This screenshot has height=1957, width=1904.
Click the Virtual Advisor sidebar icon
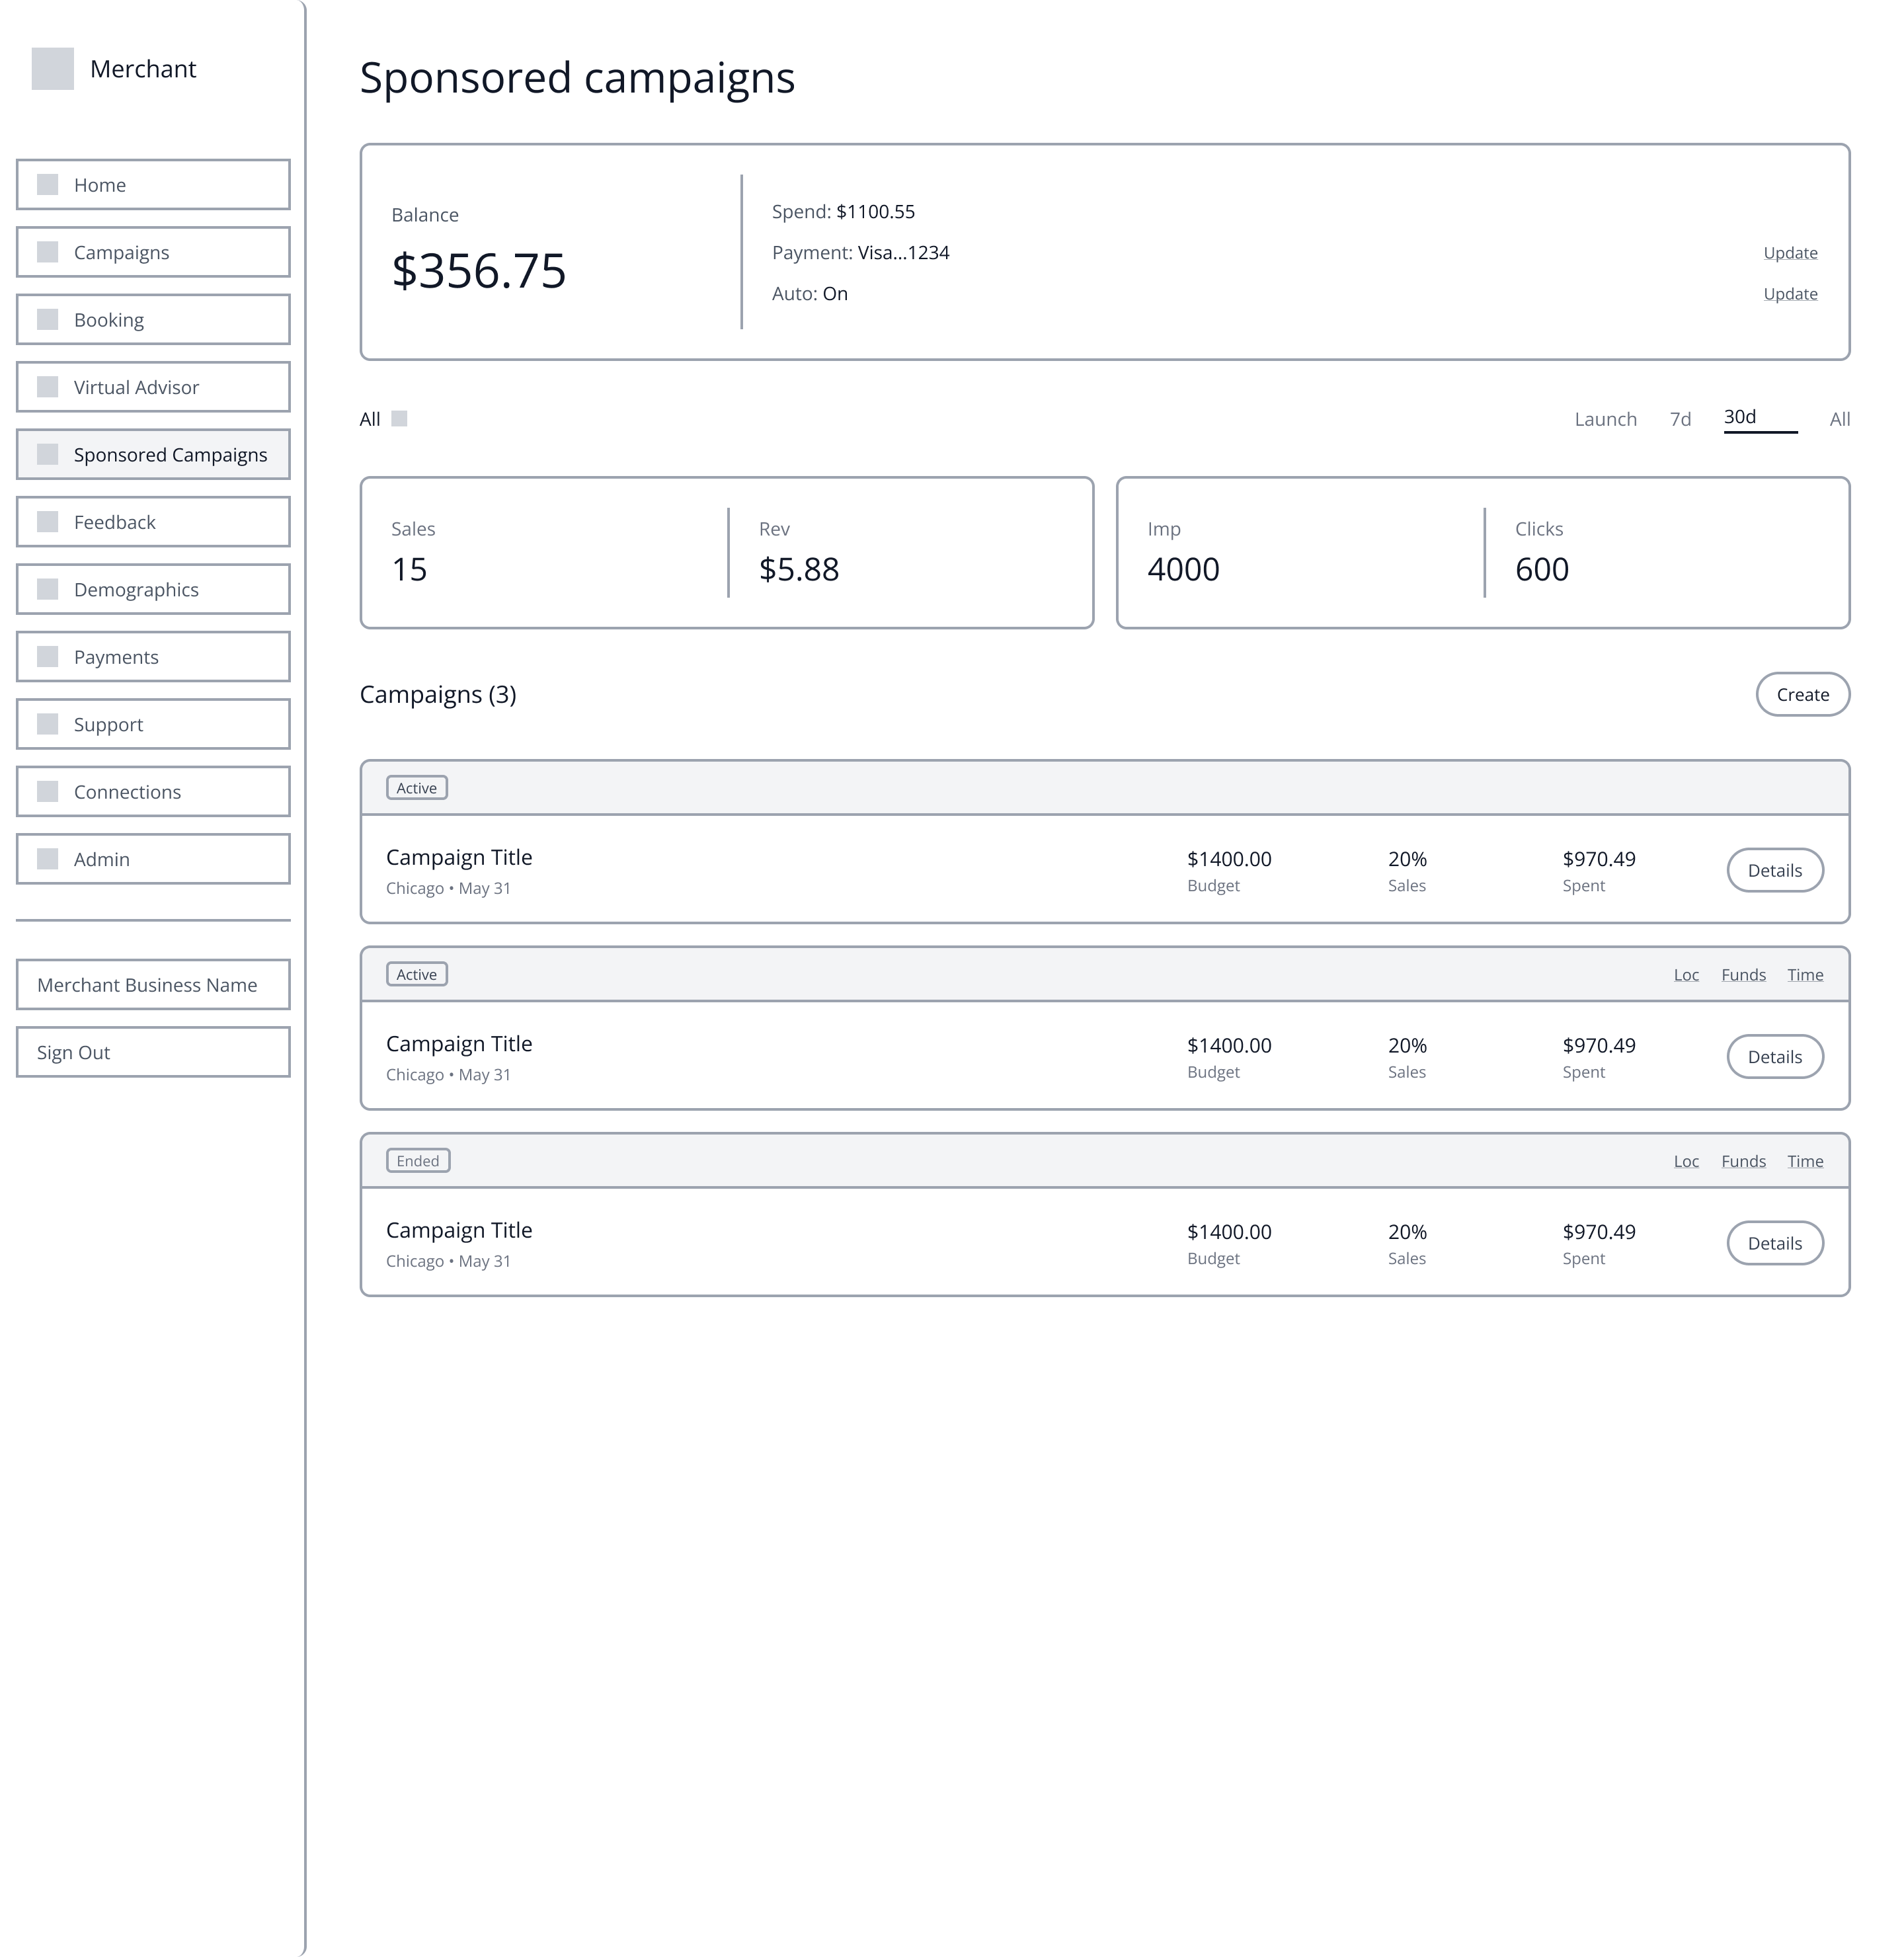click(47, 387)
